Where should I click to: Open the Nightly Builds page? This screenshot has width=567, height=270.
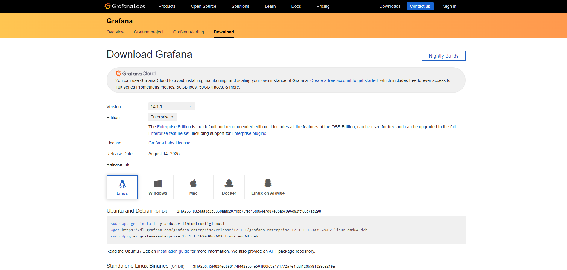point(443,56)
